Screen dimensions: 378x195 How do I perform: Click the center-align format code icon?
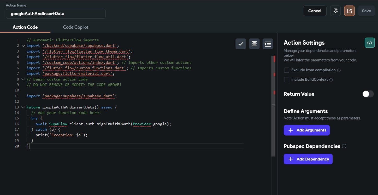254,44
